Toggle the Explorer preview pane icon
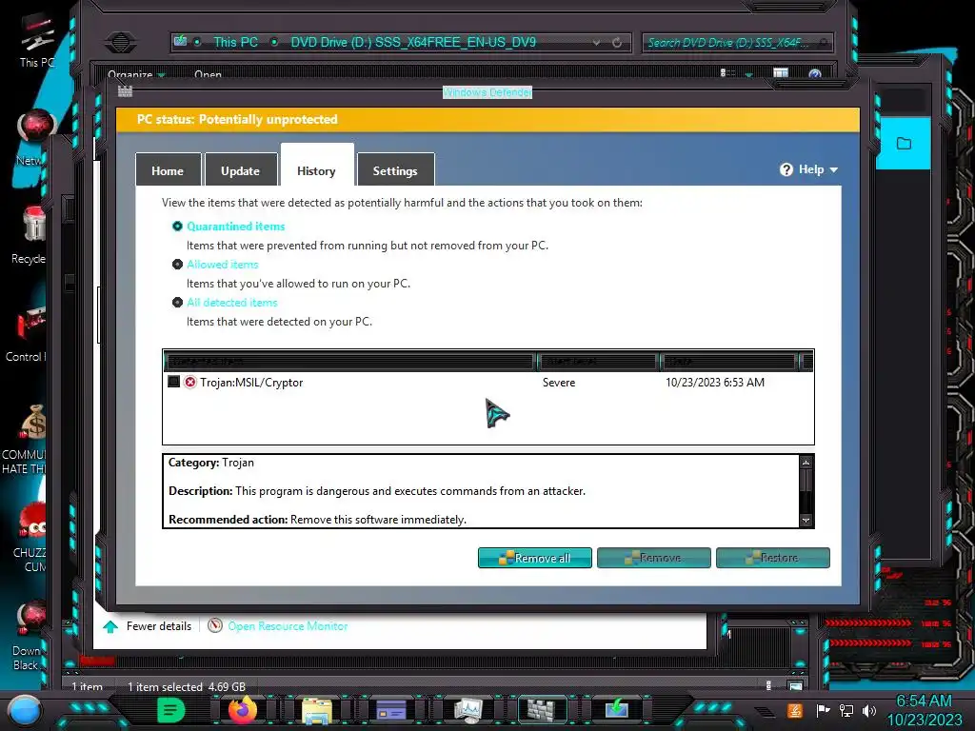This screenshot has width=975, height=731. (x=781, y=73)
